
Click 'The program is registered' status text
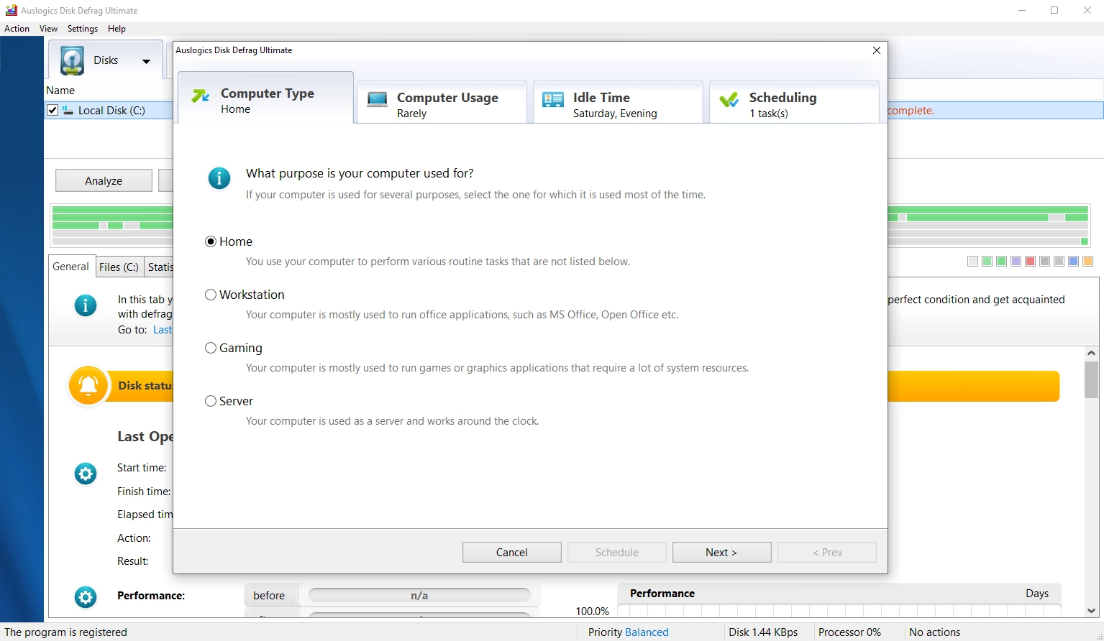click(65, 632)
